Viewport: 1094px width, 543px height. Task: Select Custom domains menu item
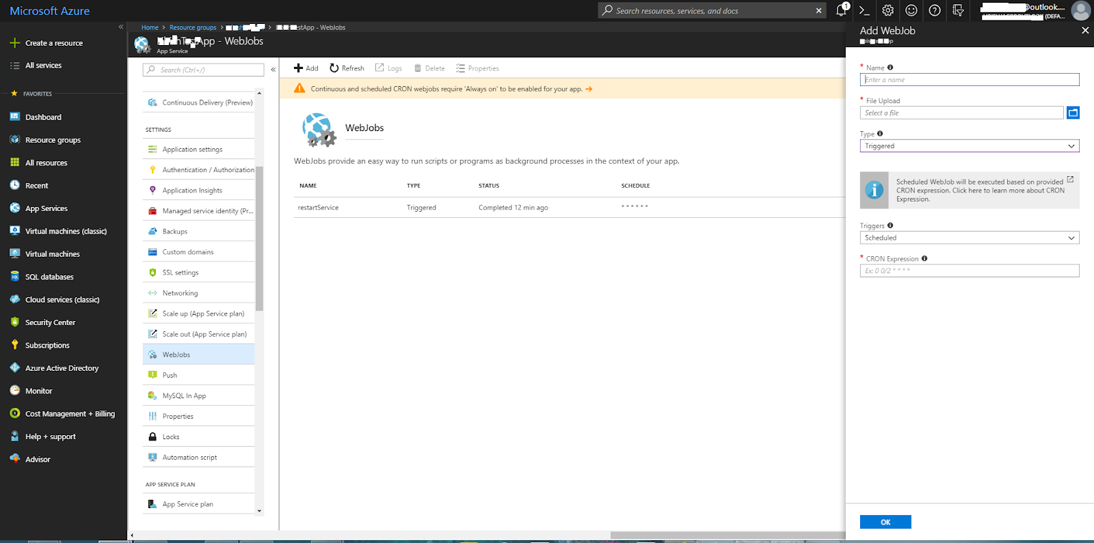pyautogui.click(x=198, y=252)
